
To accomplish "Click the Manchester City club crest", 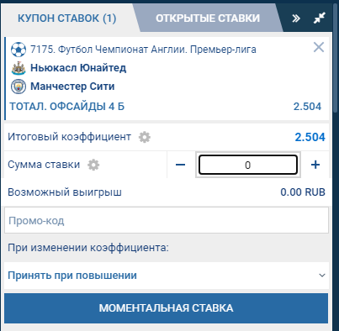I will point(19,87).
